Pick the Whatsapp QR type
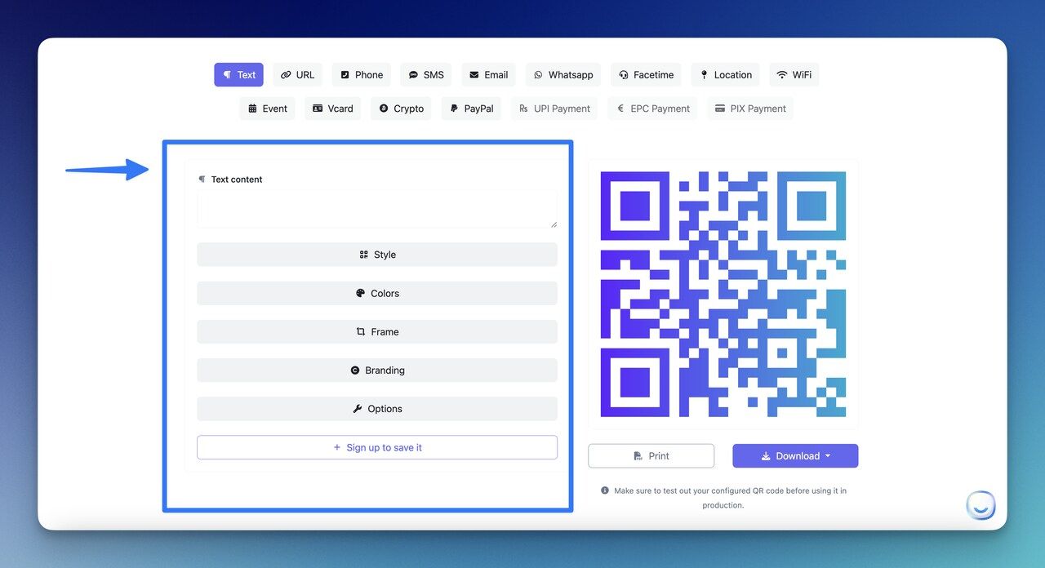Image resolution: width=1045 pixels, height=568 pixels. point(563,74)
